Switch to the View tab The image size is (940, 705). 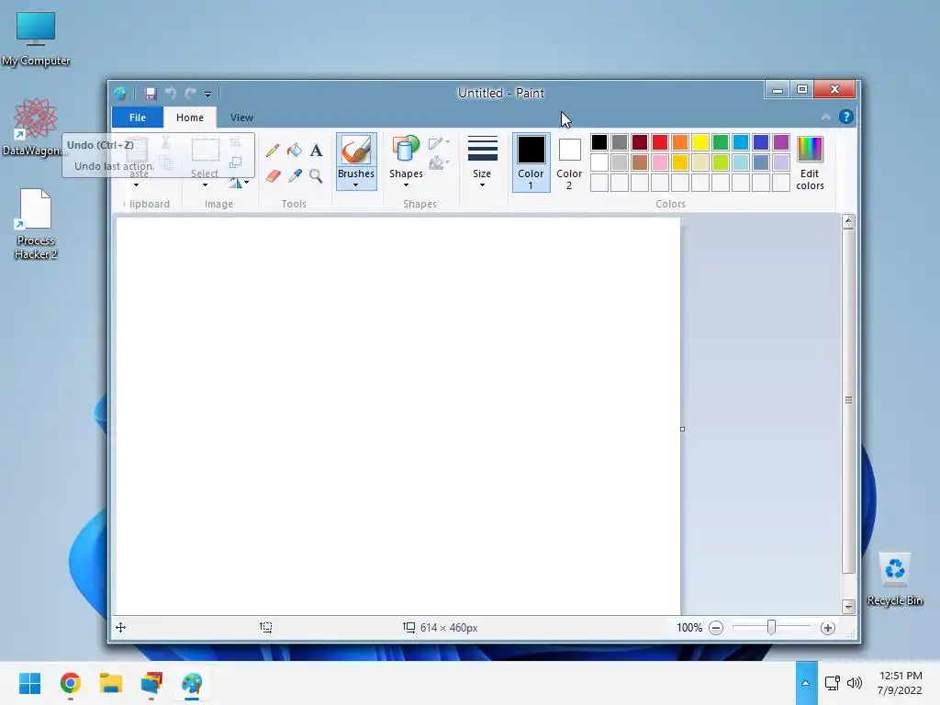coord(241,117)
